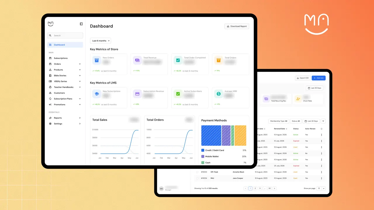Open the Membership Type: All dropdown

pos(279,121)
